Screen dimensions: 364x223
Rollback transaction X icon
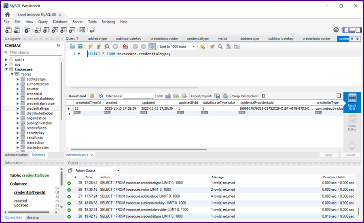click(x=144, y=46)
